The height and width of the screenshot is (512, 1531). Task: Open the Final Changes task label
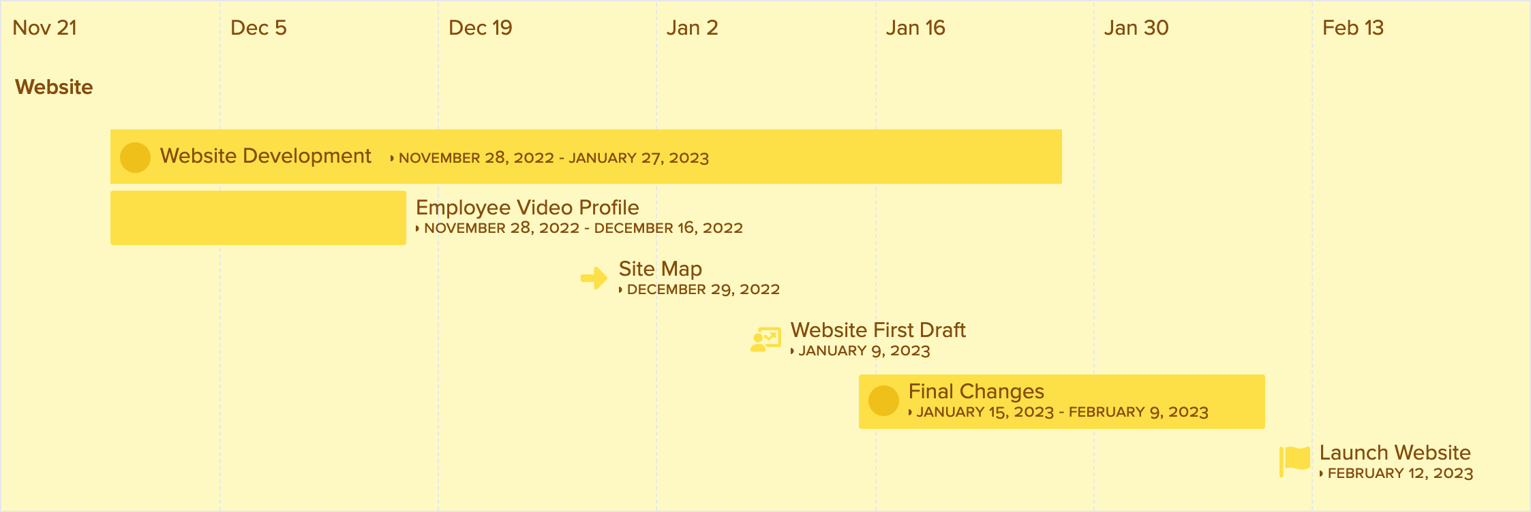976,391
